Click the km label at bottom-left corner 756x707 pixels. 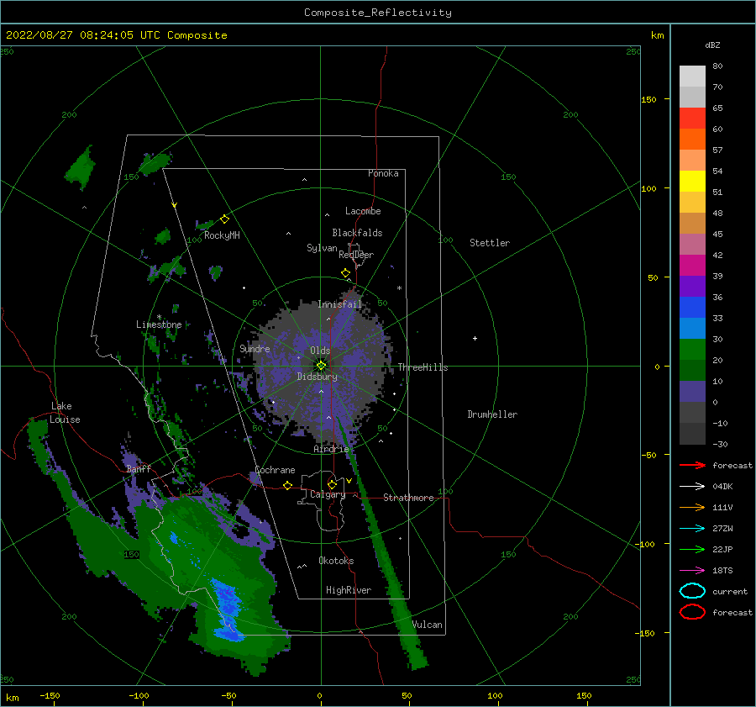click(12, 698)
